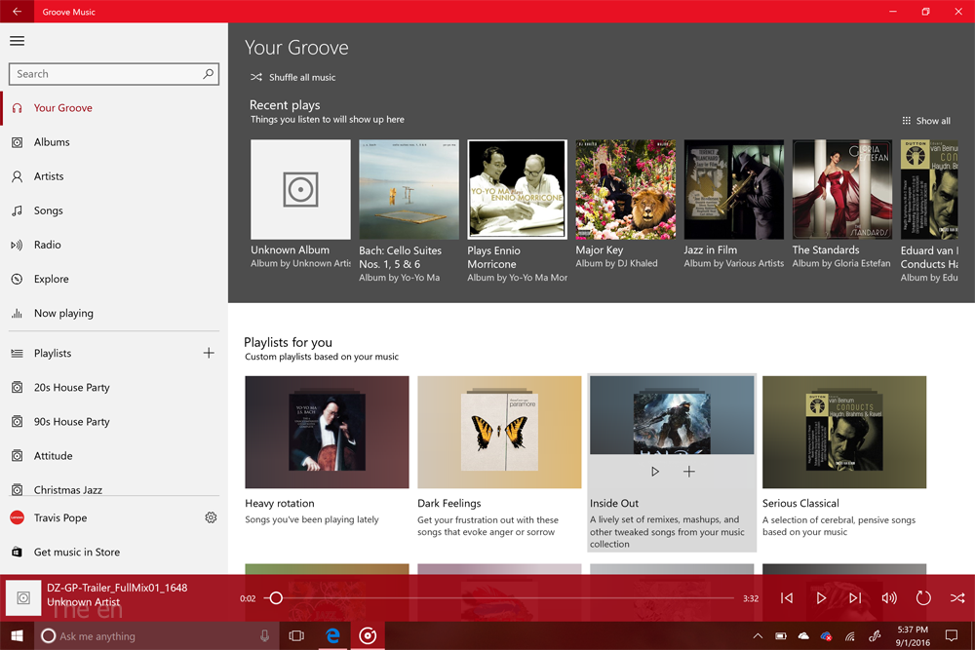The height and width of the screenshot is (650, 975).
Task: Play the current track
Action: click(x=821, y=597)
